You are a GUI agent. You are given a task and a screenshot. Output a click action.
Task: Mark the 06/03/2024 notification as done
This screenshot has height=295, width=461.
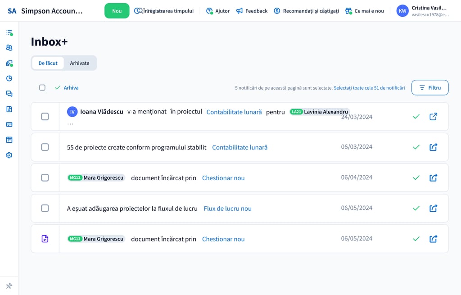click(x=416, y=147)
